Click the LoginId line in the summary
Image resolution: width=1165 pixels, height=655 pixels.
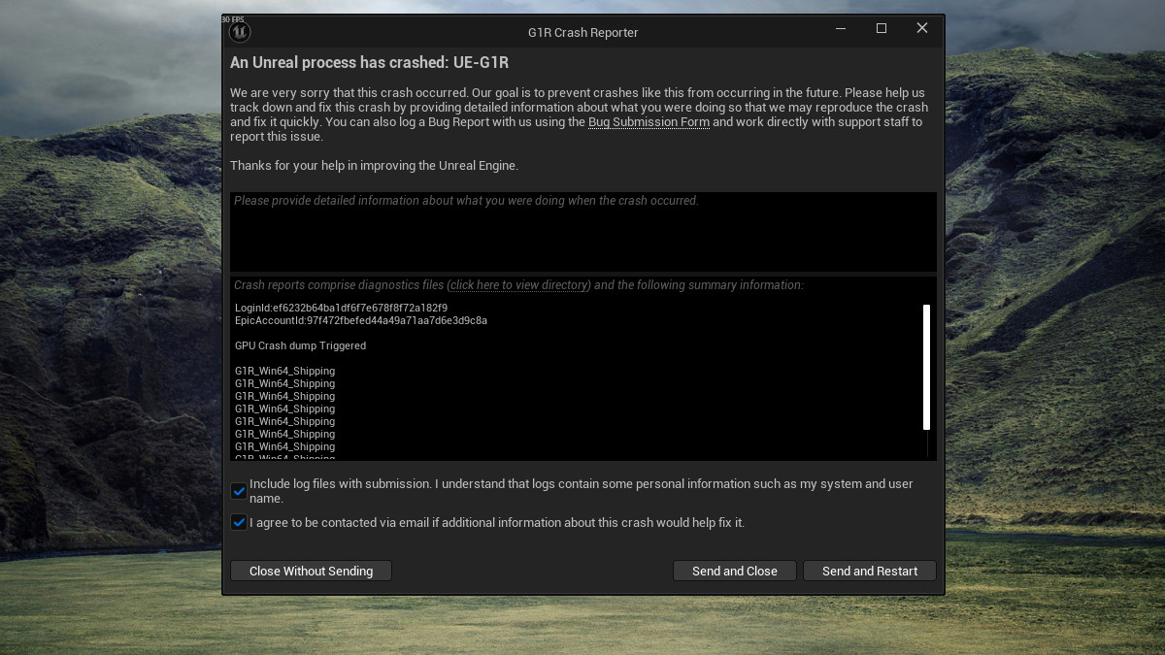tap(341, 308)
